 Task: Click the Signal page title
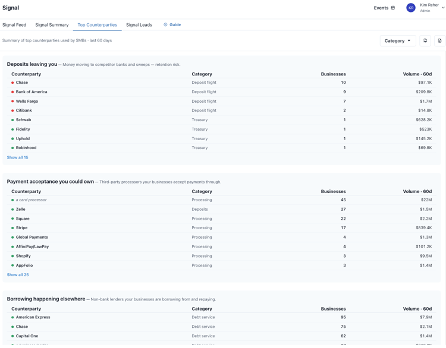pyautogui.click(x=11, y=8)
